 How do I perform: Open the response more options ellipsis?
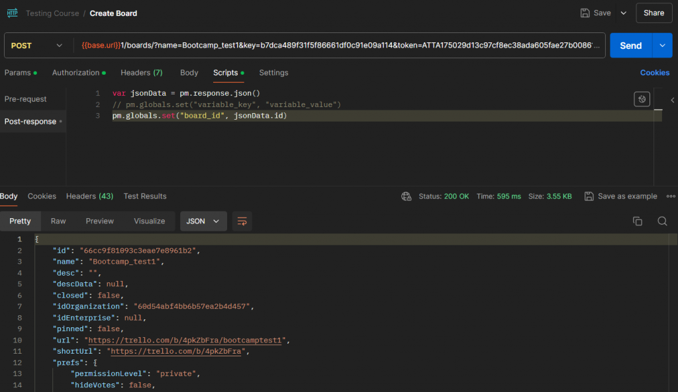pyautogui.click(x=671, y=196)
